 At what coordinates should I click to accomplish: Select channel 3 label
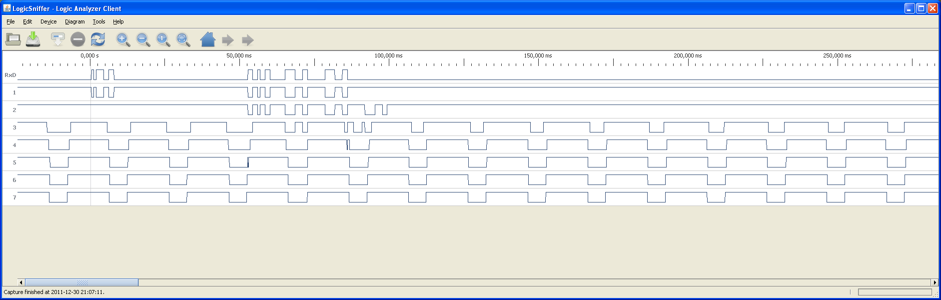point(14,127)
